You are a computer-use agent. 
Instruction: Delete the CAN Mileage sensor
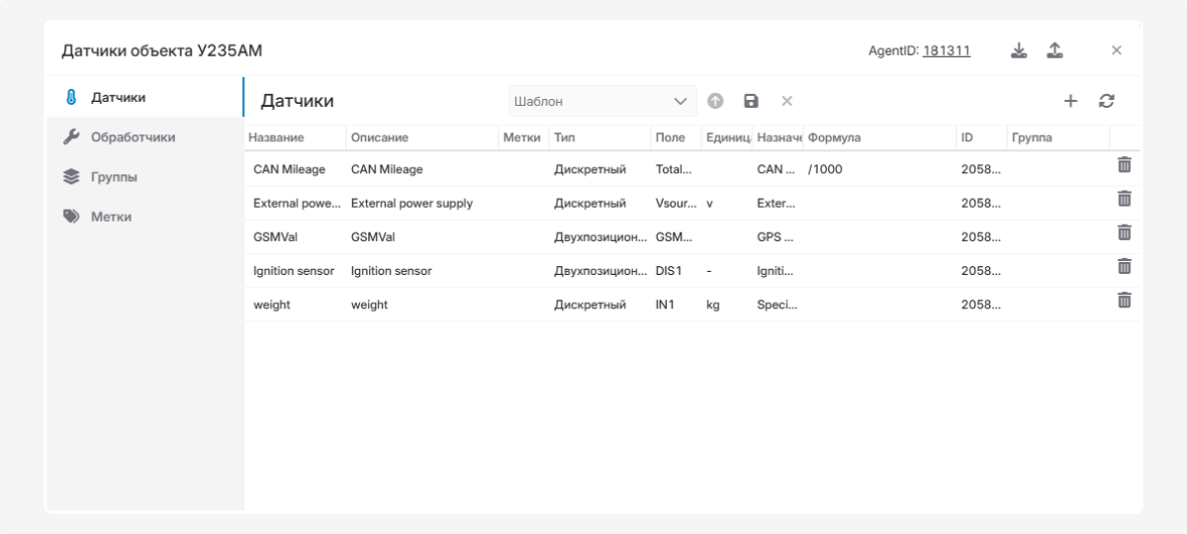(x=1125, y=166)
